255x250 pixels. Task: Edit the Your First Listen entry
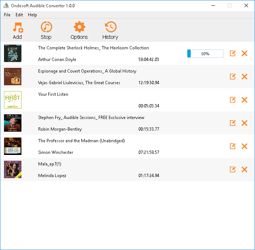coord(232,100)
